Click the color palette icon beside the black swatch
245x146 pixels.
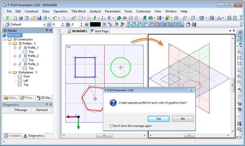[x=86, y=25]
